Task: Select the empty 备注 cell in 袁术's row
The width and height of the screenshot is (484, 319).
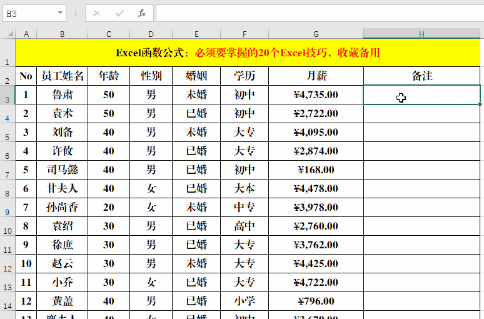Action: [421, 114]
